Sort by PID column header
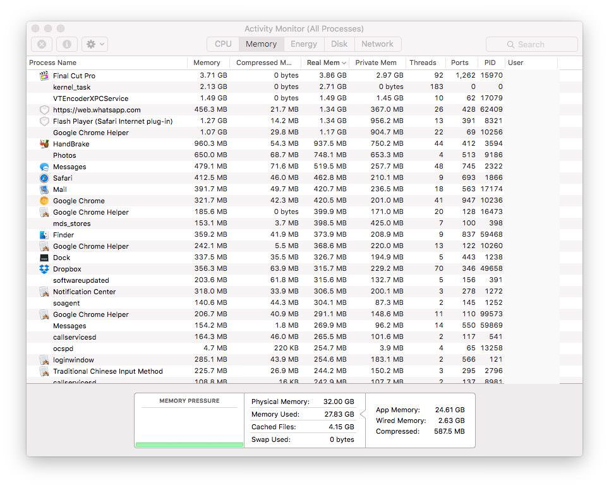This screenshot has width=609, height=488. [x=490, y=63]
